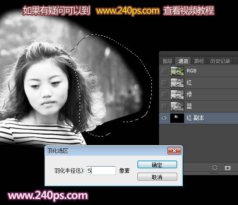Screen dimensions: 238x205
Task: Open the 历史记录 tab
Action: pos(220,61)
